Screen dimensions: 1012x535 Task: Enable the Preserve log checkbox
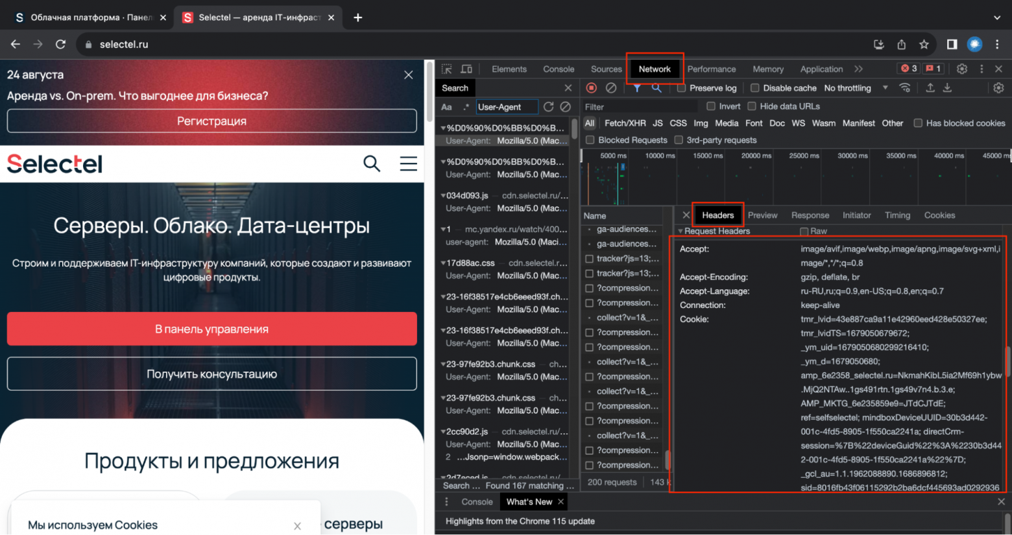point(681,88)
